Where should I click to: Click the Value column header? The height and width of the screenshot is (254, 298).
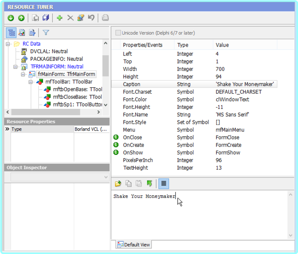(x=245, y=45)
